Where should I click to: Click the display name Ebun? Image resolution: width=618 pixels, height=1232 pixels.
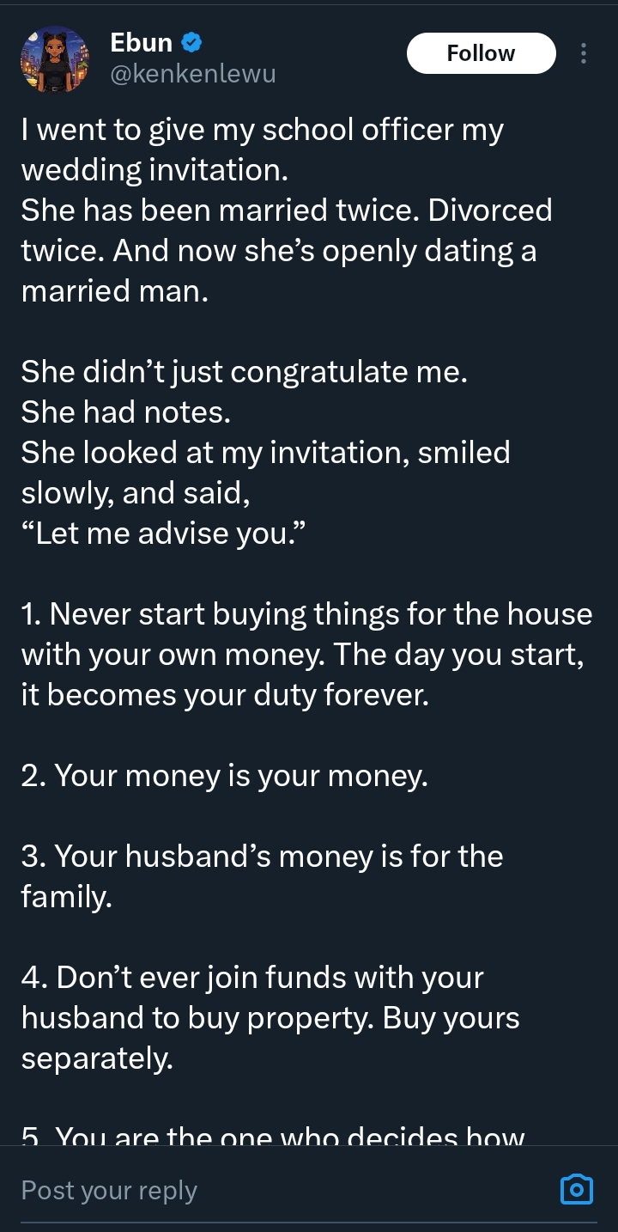(142, 42)
